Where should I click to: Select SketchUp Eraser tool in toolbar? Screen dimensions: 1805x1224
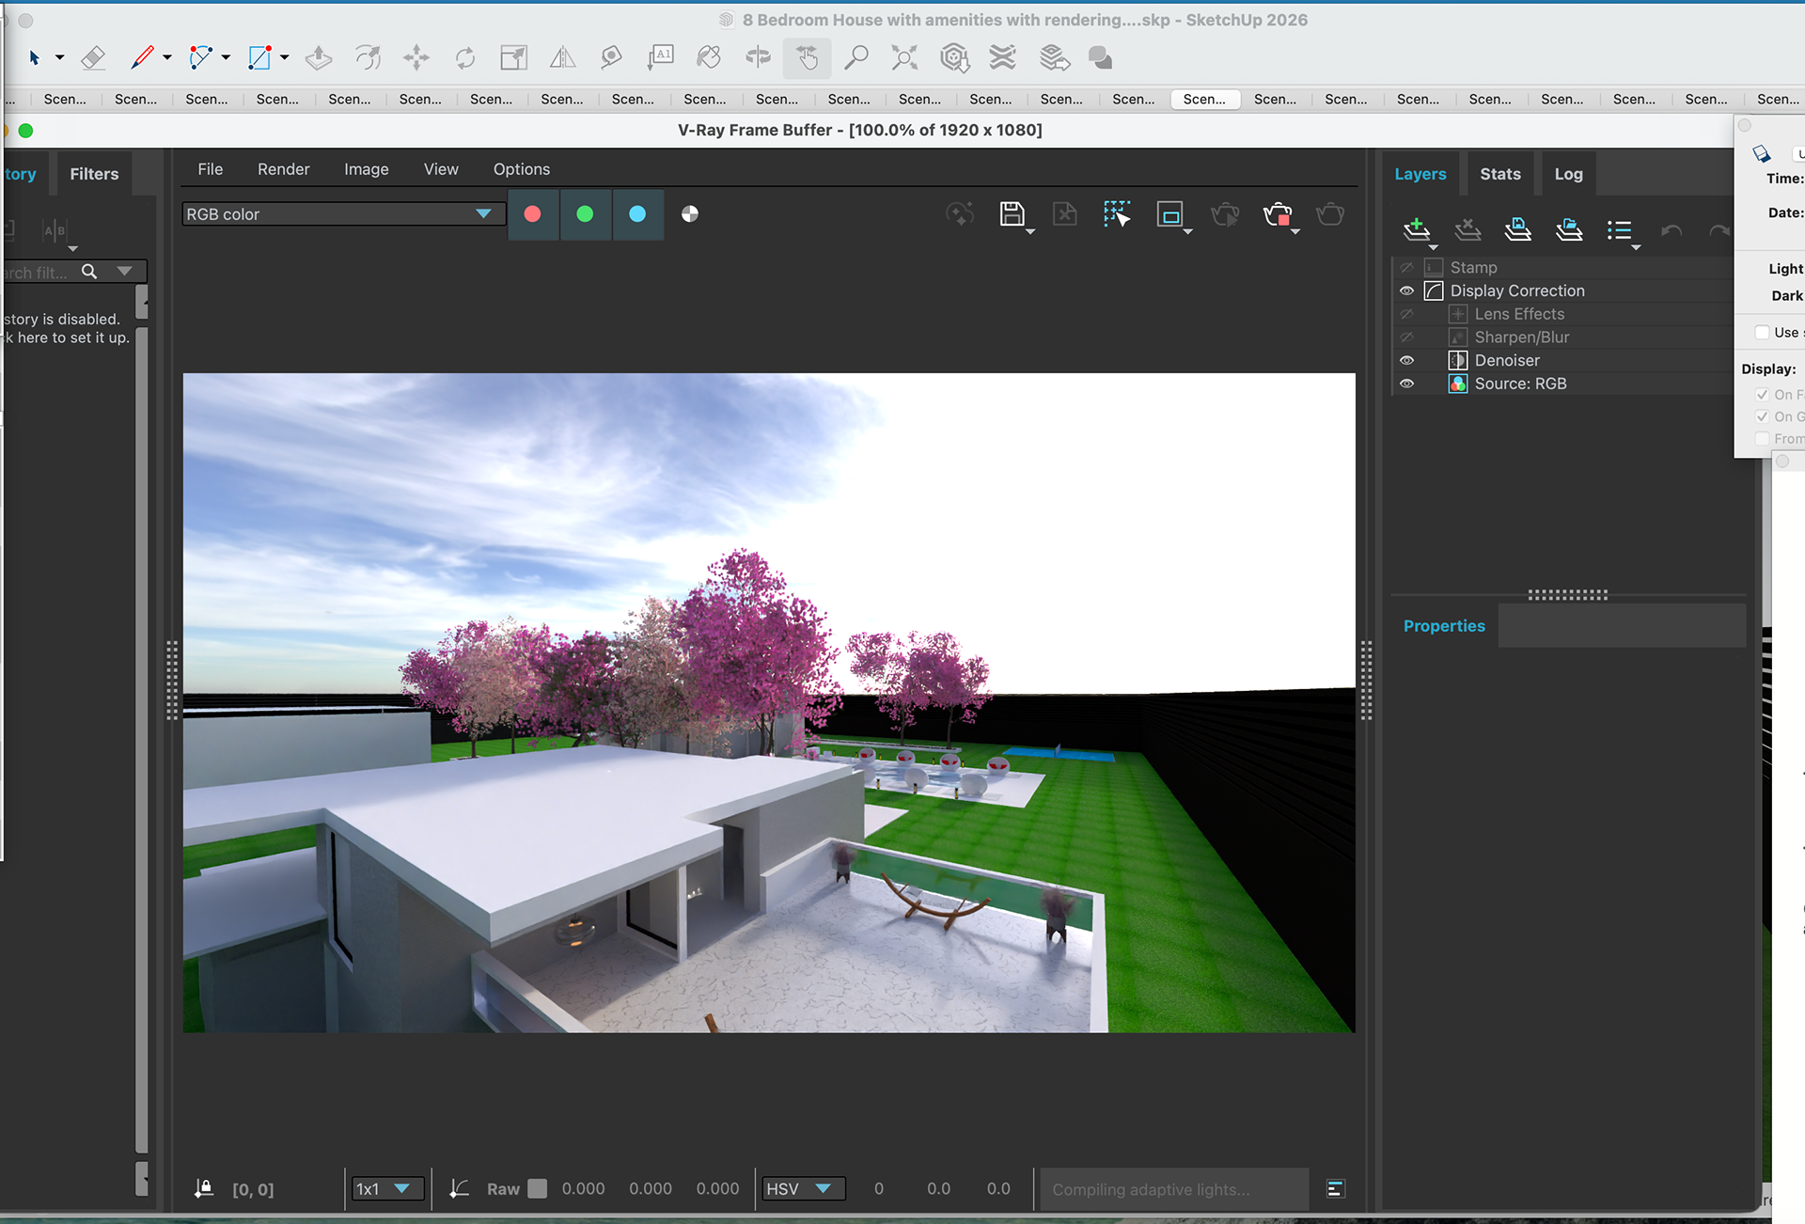92,58
